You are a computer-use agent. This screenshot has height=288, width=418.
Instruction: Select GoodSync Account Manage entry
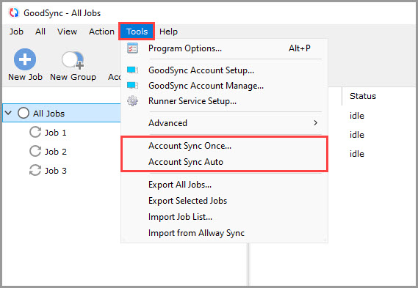(225, 86)
